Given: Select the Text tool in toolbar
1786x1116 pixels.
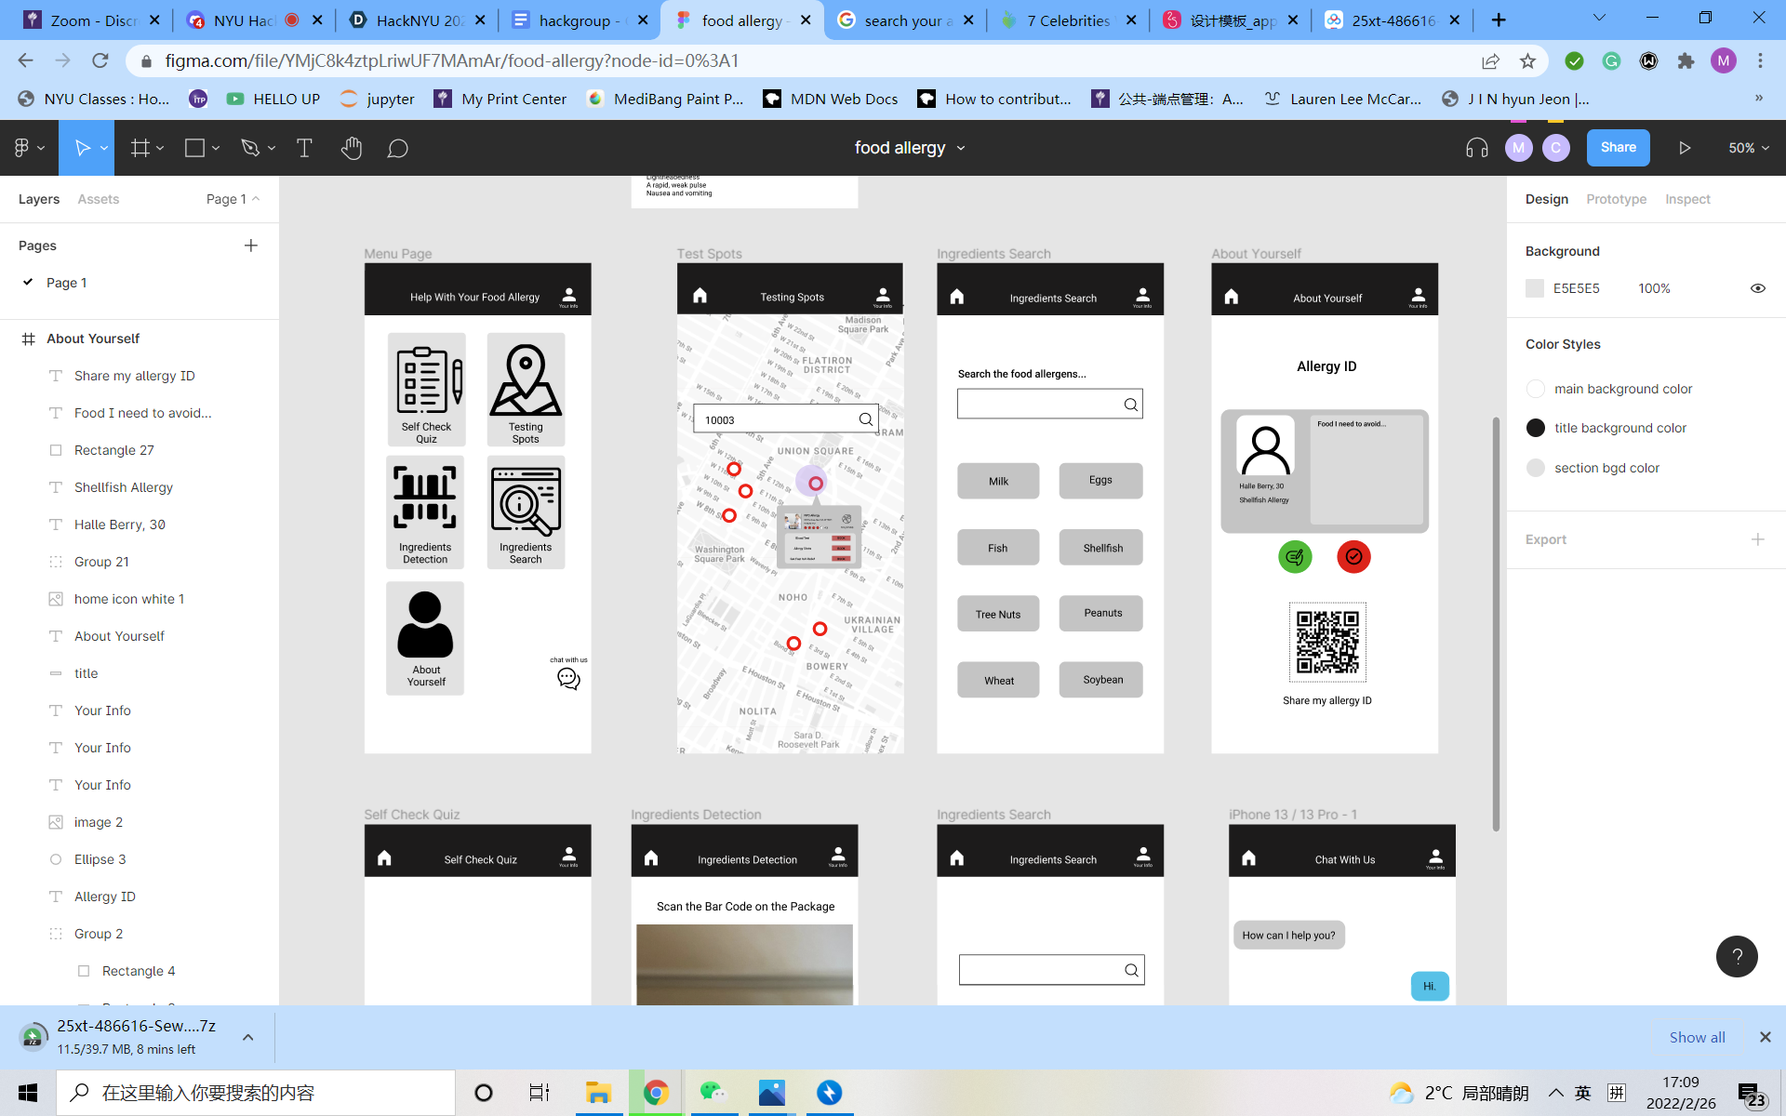Looking at the screenshot, I should [x=304, y=148].
